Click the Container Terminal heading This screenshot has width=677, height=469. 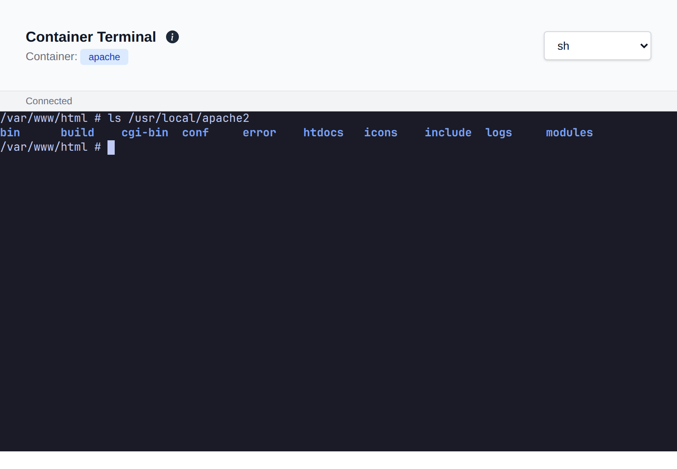[x=91, y=37]
